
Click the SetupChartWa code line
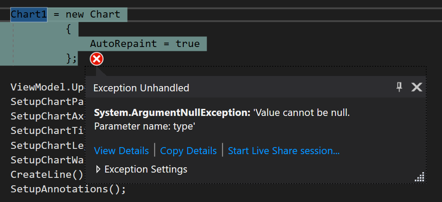click(x=48, y=160)
